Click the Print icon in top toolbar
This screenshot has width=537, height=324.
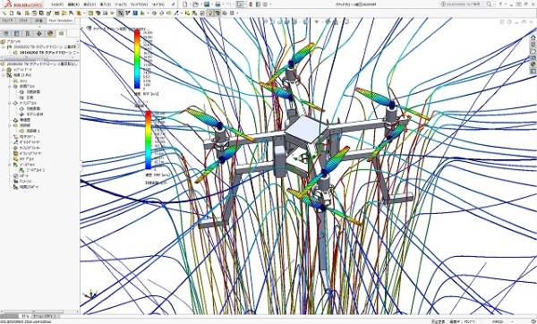click(217, 4)
